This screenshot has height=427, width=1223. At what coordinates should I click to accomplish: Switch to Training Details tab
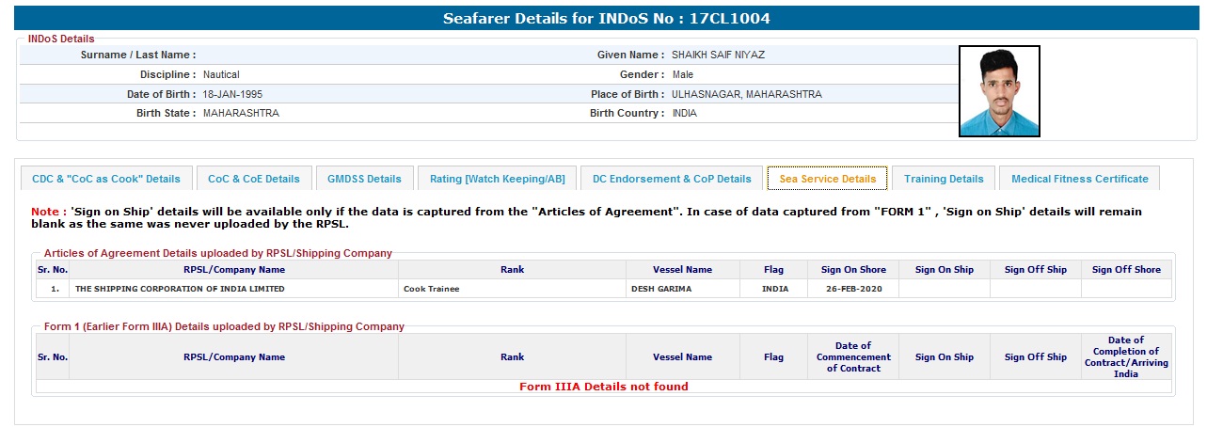944,179
